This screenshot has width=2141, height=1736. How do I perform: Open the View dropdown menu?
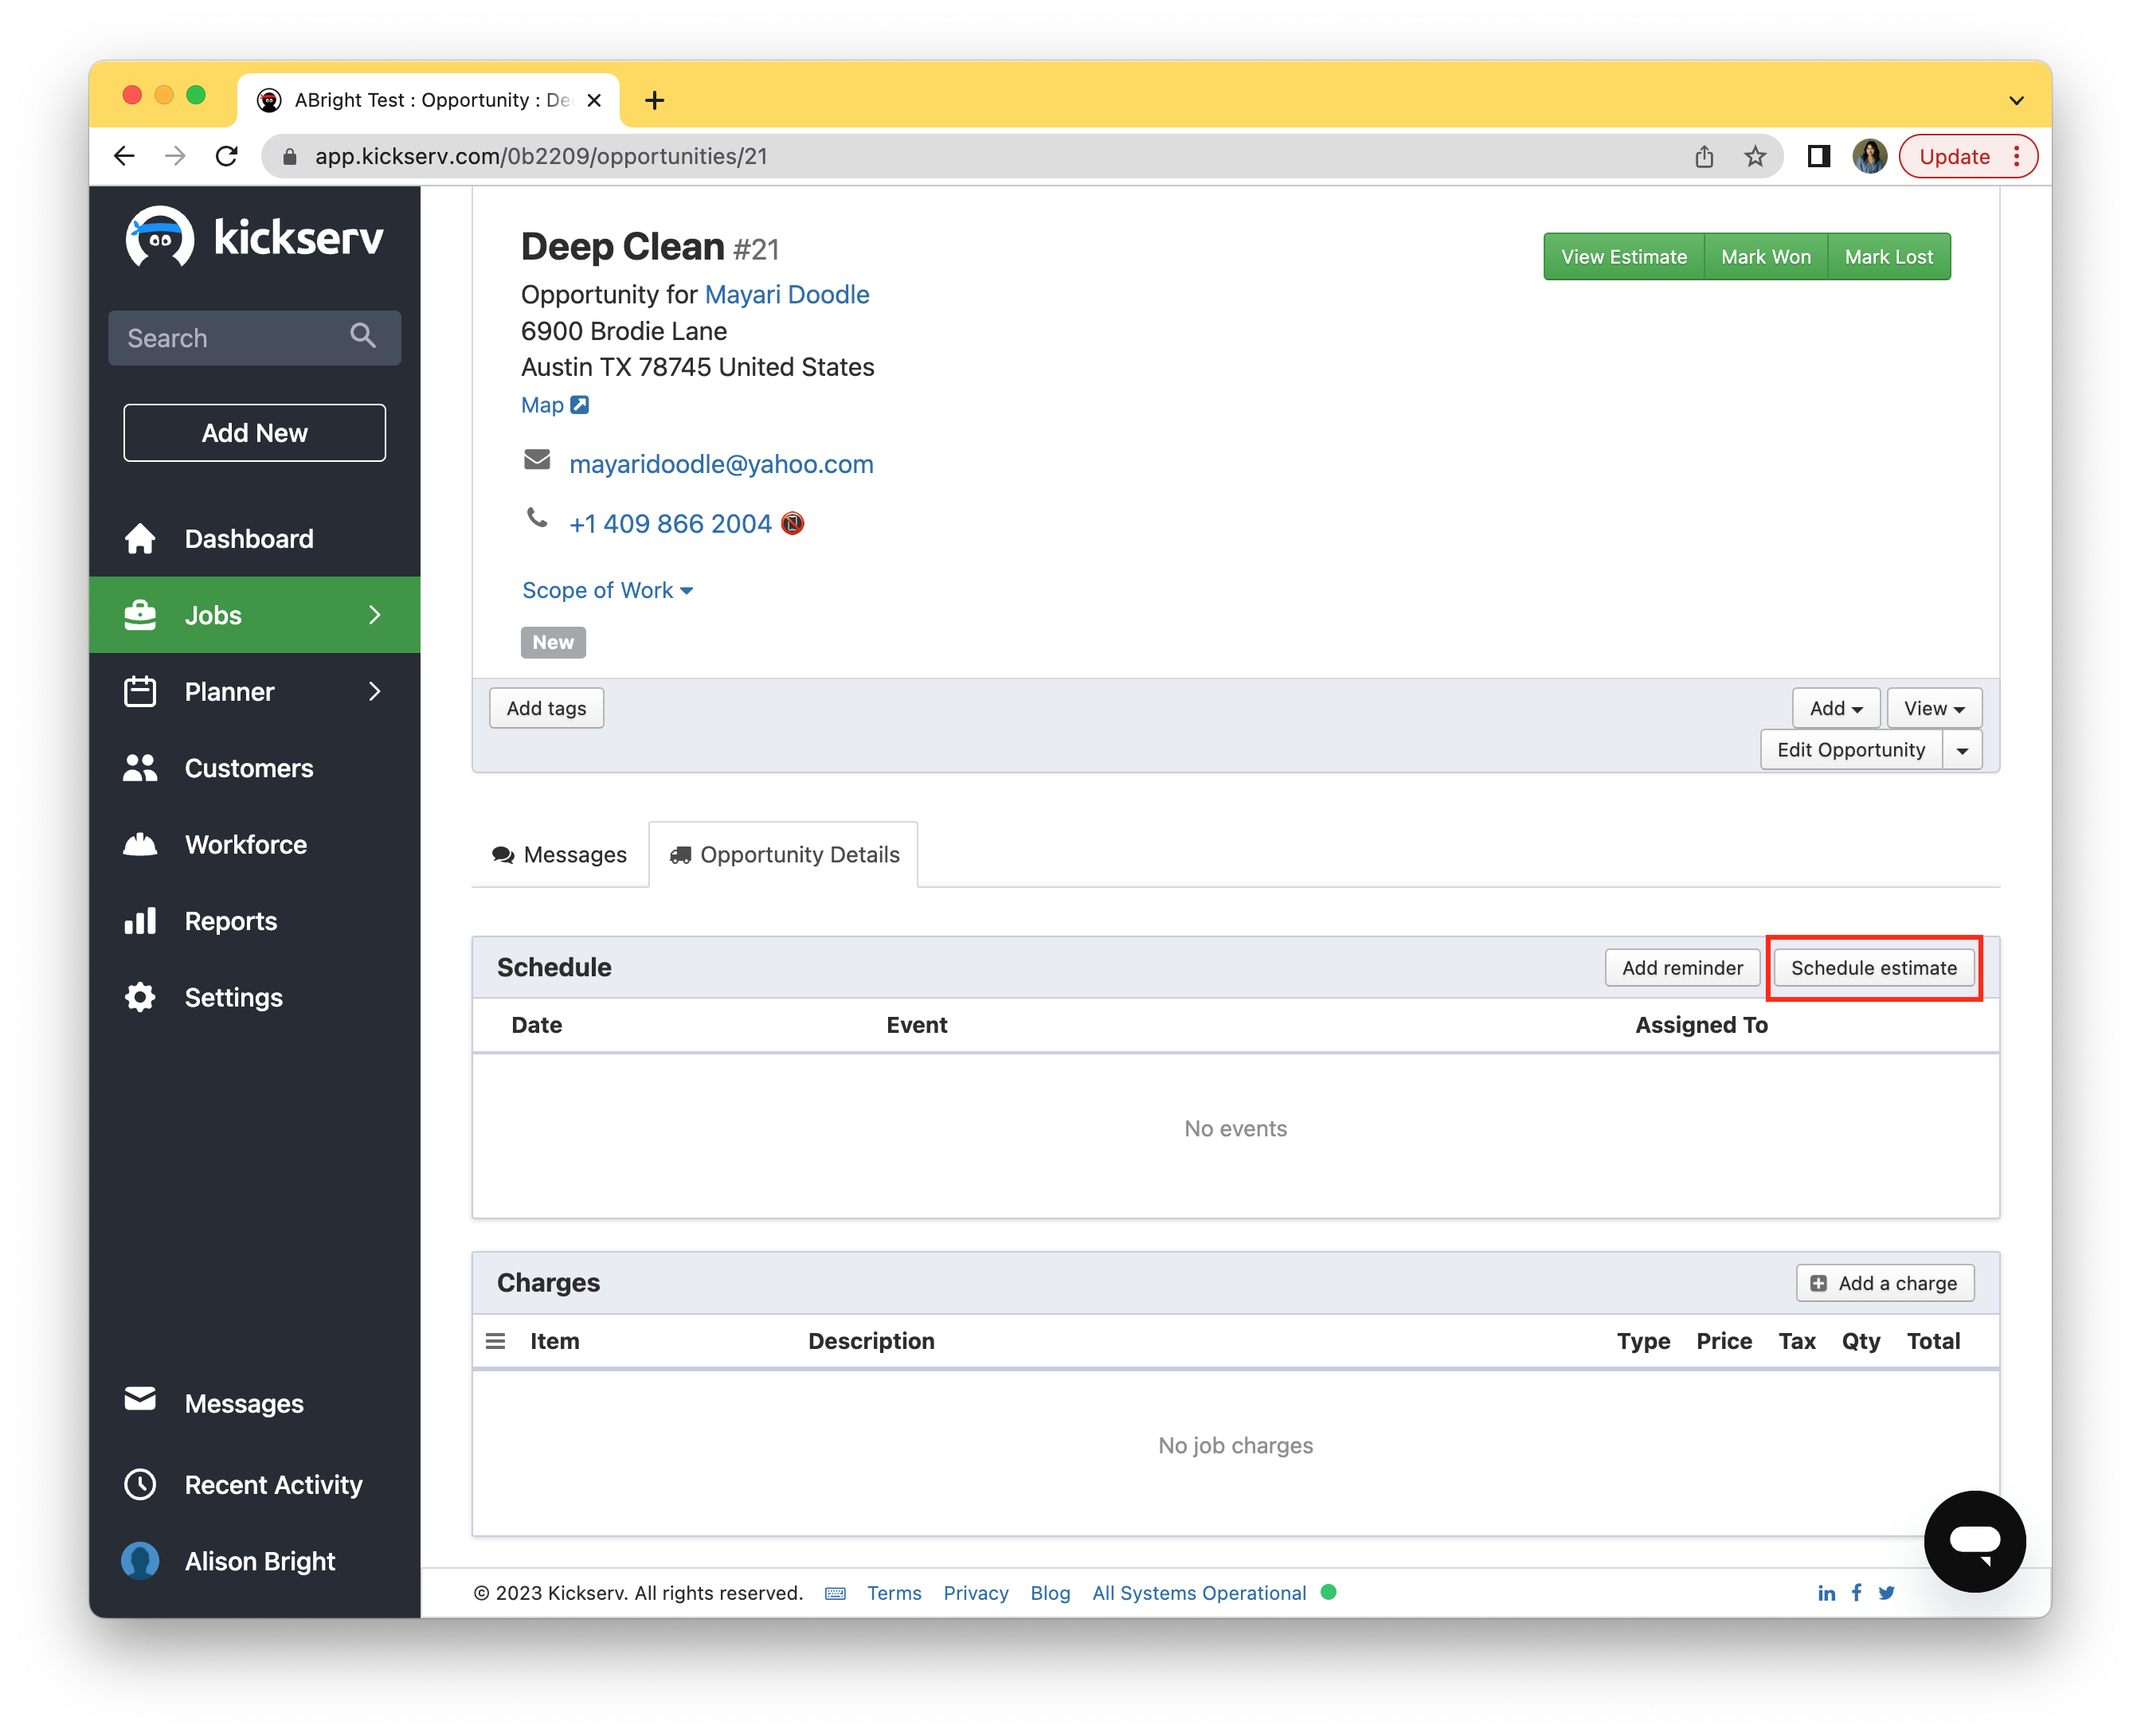1933,708
